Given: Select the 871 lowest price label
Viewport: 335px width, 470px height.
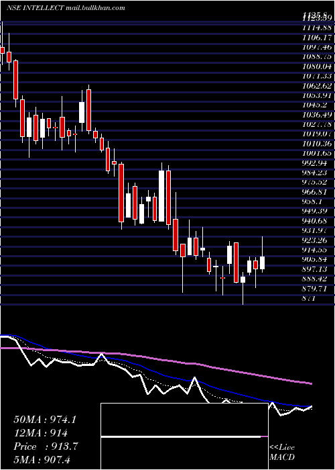Looking at the screenshot, I should [308, 298].
